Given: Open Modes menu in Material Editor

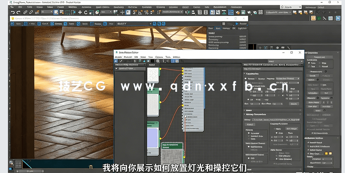Looking at the screenshot, I should pos(118,57).
